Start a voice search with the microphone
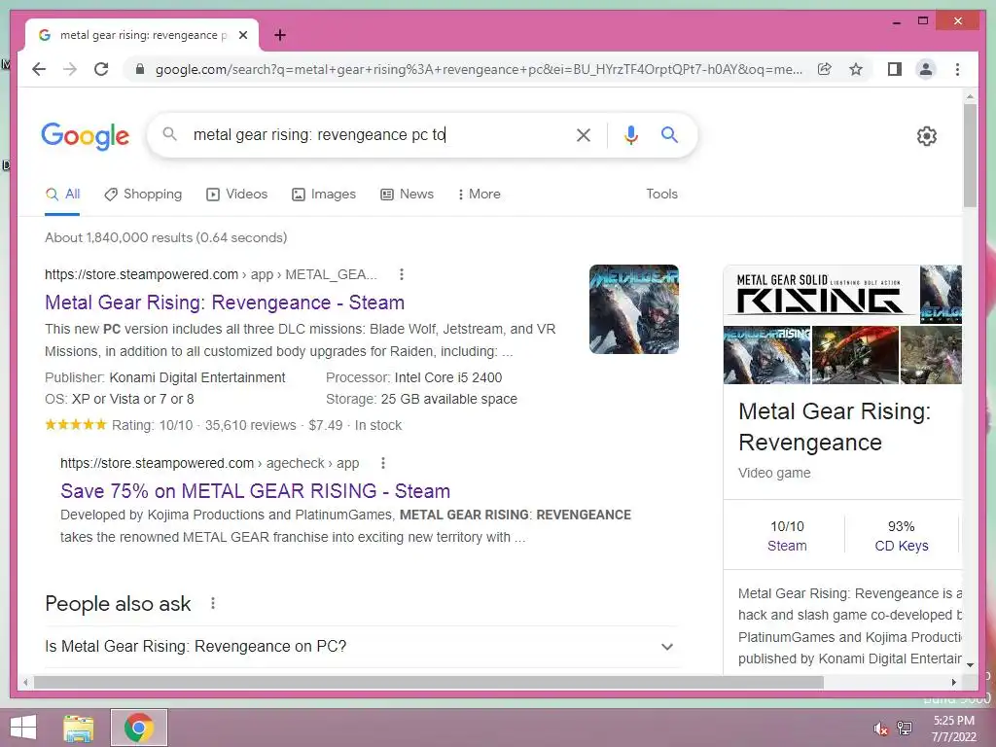 click(x=630, y=134)
